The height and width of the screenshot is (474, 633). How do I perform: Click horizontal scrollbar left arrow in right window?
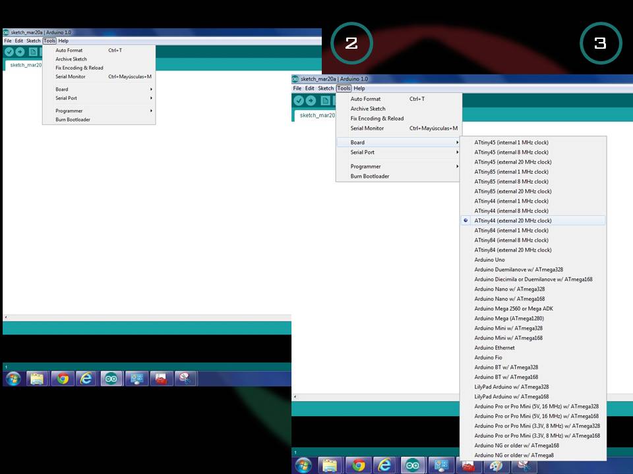(295, 396)
